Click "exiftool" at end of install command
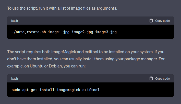The width and height of the screenshot is (181, 104). click(x=91, y=90)
